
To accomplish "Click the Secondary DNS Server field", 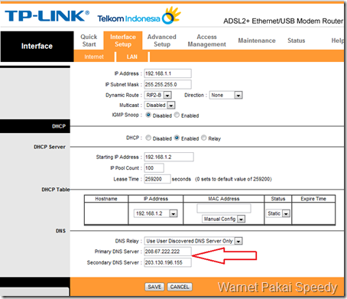I will point(167,262).
